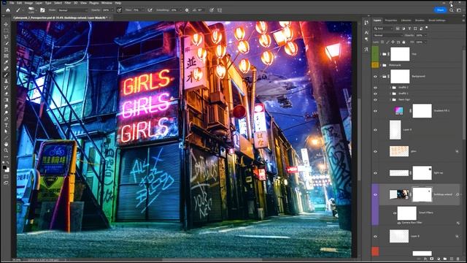Filter layers by type layer icon
The width and height of the screenshot is (467, 263).
(x=409, y=28)
